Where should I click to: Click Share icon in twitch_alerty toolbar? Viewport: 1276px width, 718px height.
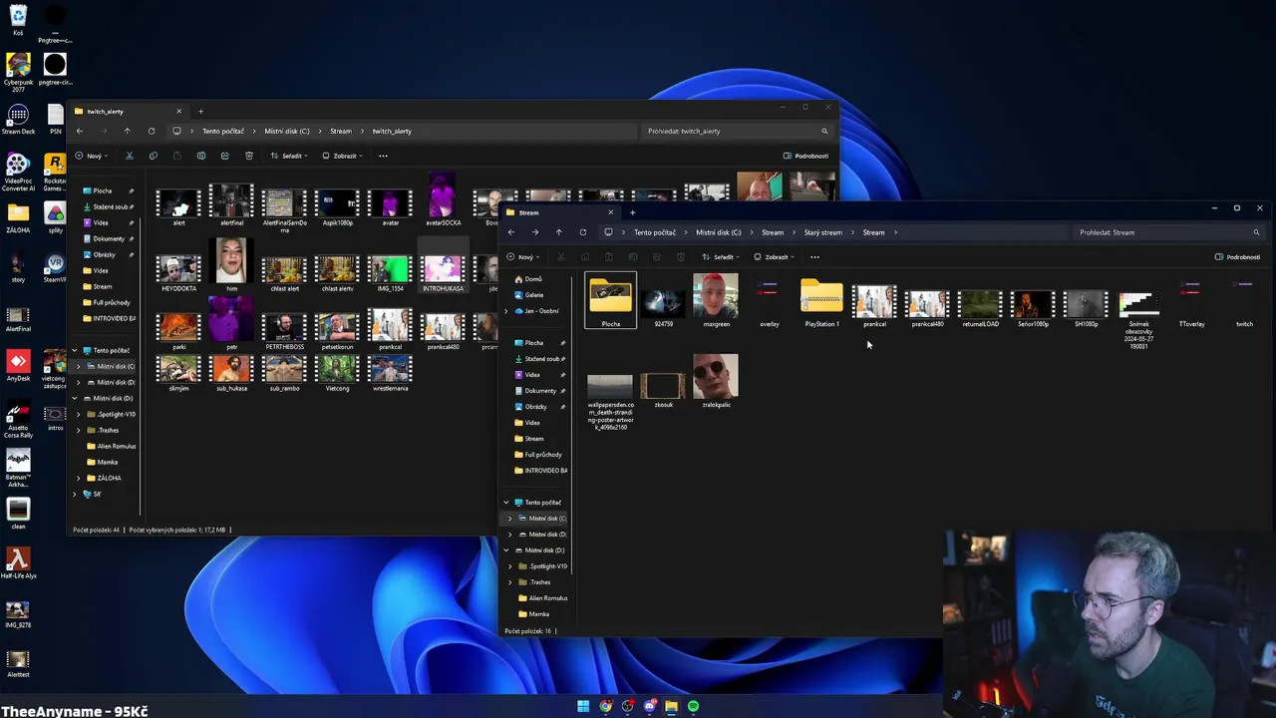point(224,156)
